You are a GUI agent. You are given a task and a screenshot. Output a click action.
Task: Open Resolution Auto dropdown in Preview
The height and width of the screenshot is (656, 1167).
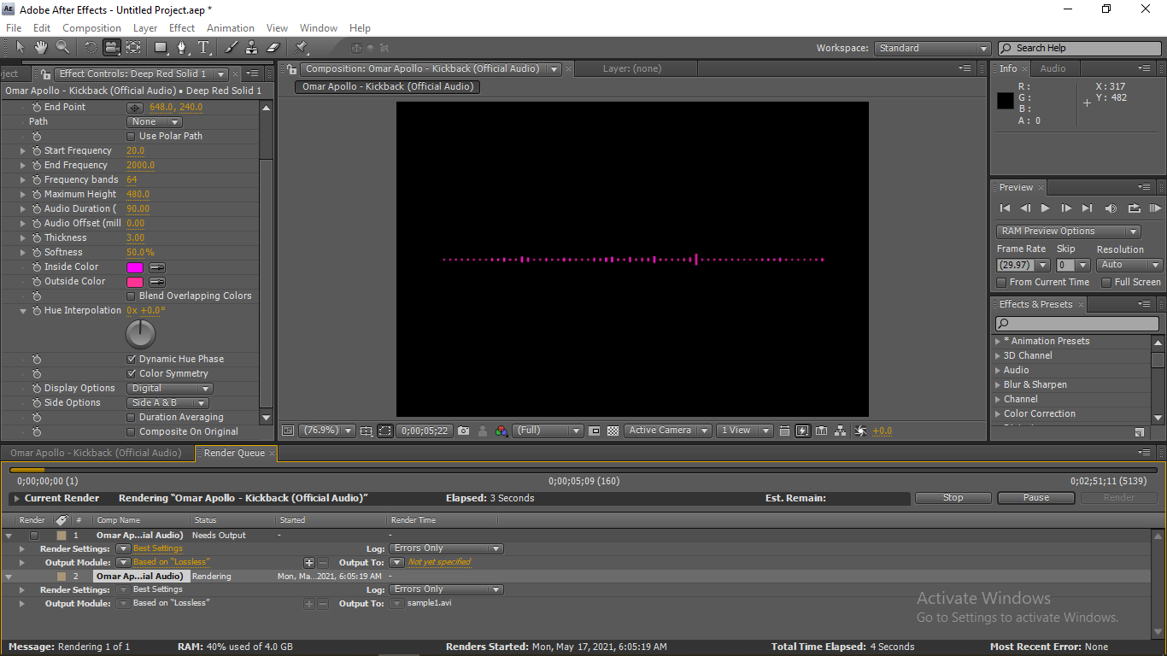point(1129,265)
